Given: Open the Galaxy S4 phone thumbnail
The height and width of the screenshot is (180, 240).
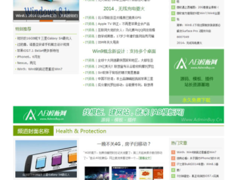Looking at the screenshot, I should click(x=46, y=159).
